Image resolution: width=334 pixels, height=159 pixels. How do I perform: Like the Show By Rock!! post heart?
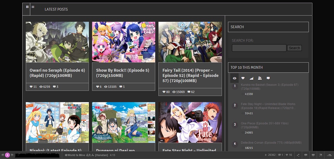click(98, 87)
